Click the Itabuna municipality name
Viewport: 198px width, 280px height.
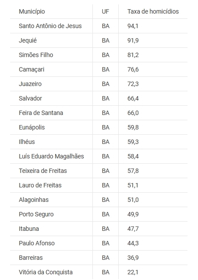29,229
